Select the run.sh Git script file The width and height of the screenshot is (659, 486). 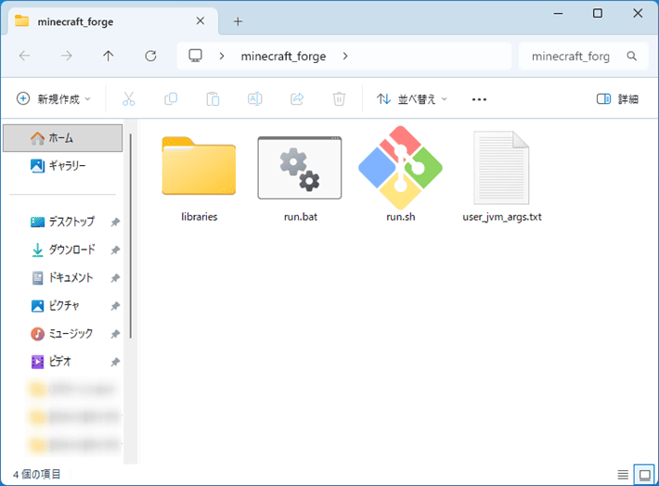click(401, 173)
